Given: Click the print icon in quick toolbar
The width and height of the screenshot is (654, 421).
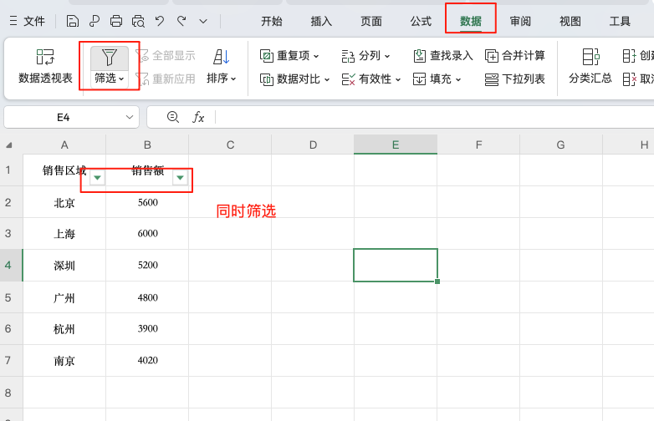Looking at the screenshot, I should [116, 21].
